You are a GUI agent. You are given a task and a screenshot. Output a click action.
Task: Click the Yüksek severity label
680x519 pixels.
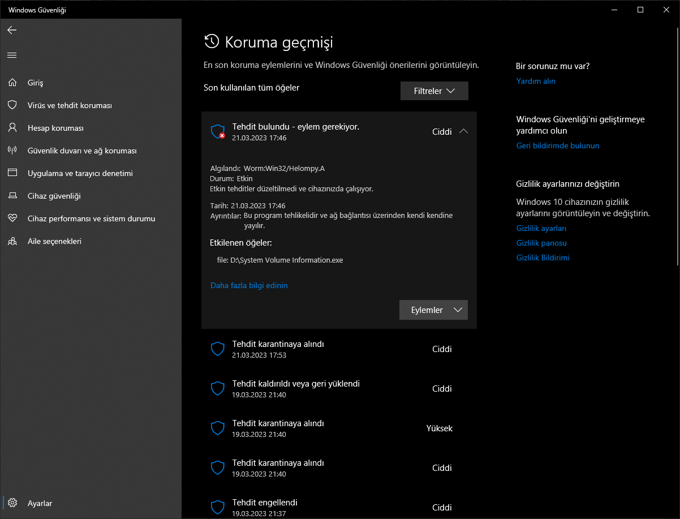tap(440, 428)
